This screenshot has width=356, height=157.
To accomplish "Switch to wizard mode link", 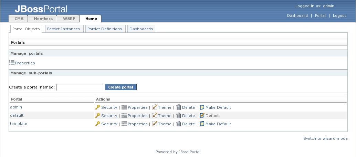I will (325, 138).
